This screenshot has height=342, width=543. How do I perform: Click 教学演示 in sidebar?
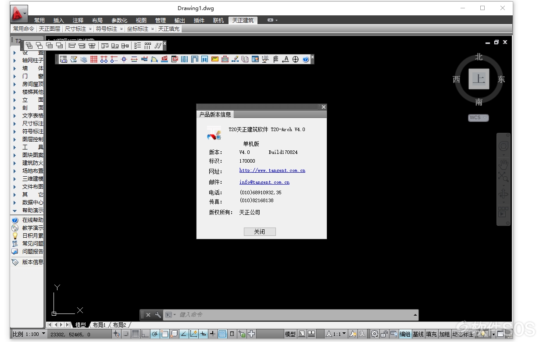33,228
